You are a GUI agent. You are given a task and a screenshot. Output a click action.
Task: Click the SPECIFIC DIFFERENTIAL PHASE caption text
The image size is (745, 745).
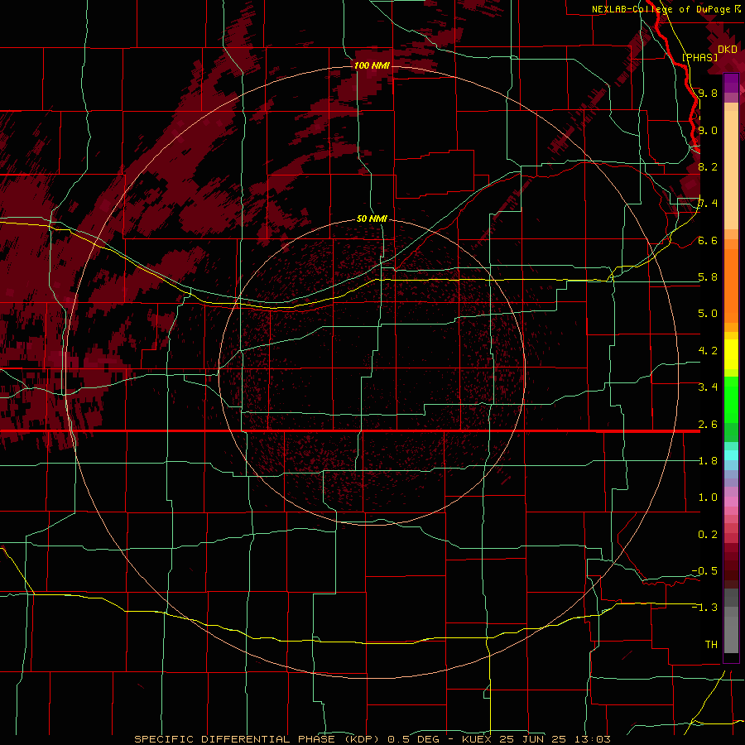tap(234, 739)
